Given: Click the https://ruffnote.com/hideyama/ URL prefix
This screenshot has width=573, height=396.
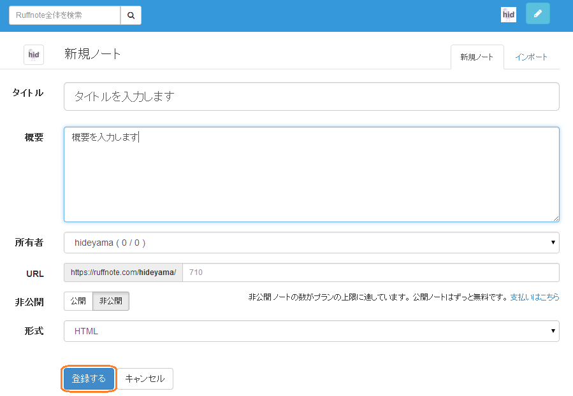Looking at the screenshot, I should (123, 272).
